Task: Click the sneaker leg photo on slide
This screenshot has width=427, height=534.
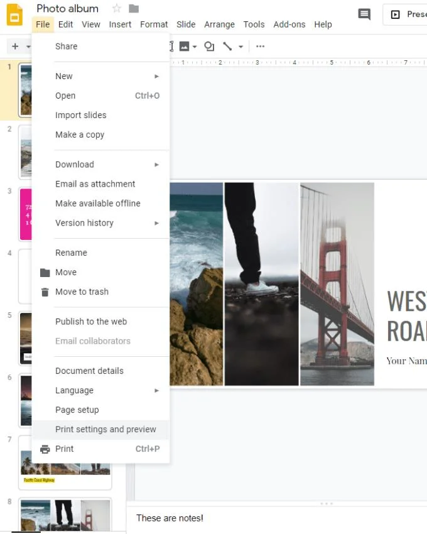Action: [261, 284]
